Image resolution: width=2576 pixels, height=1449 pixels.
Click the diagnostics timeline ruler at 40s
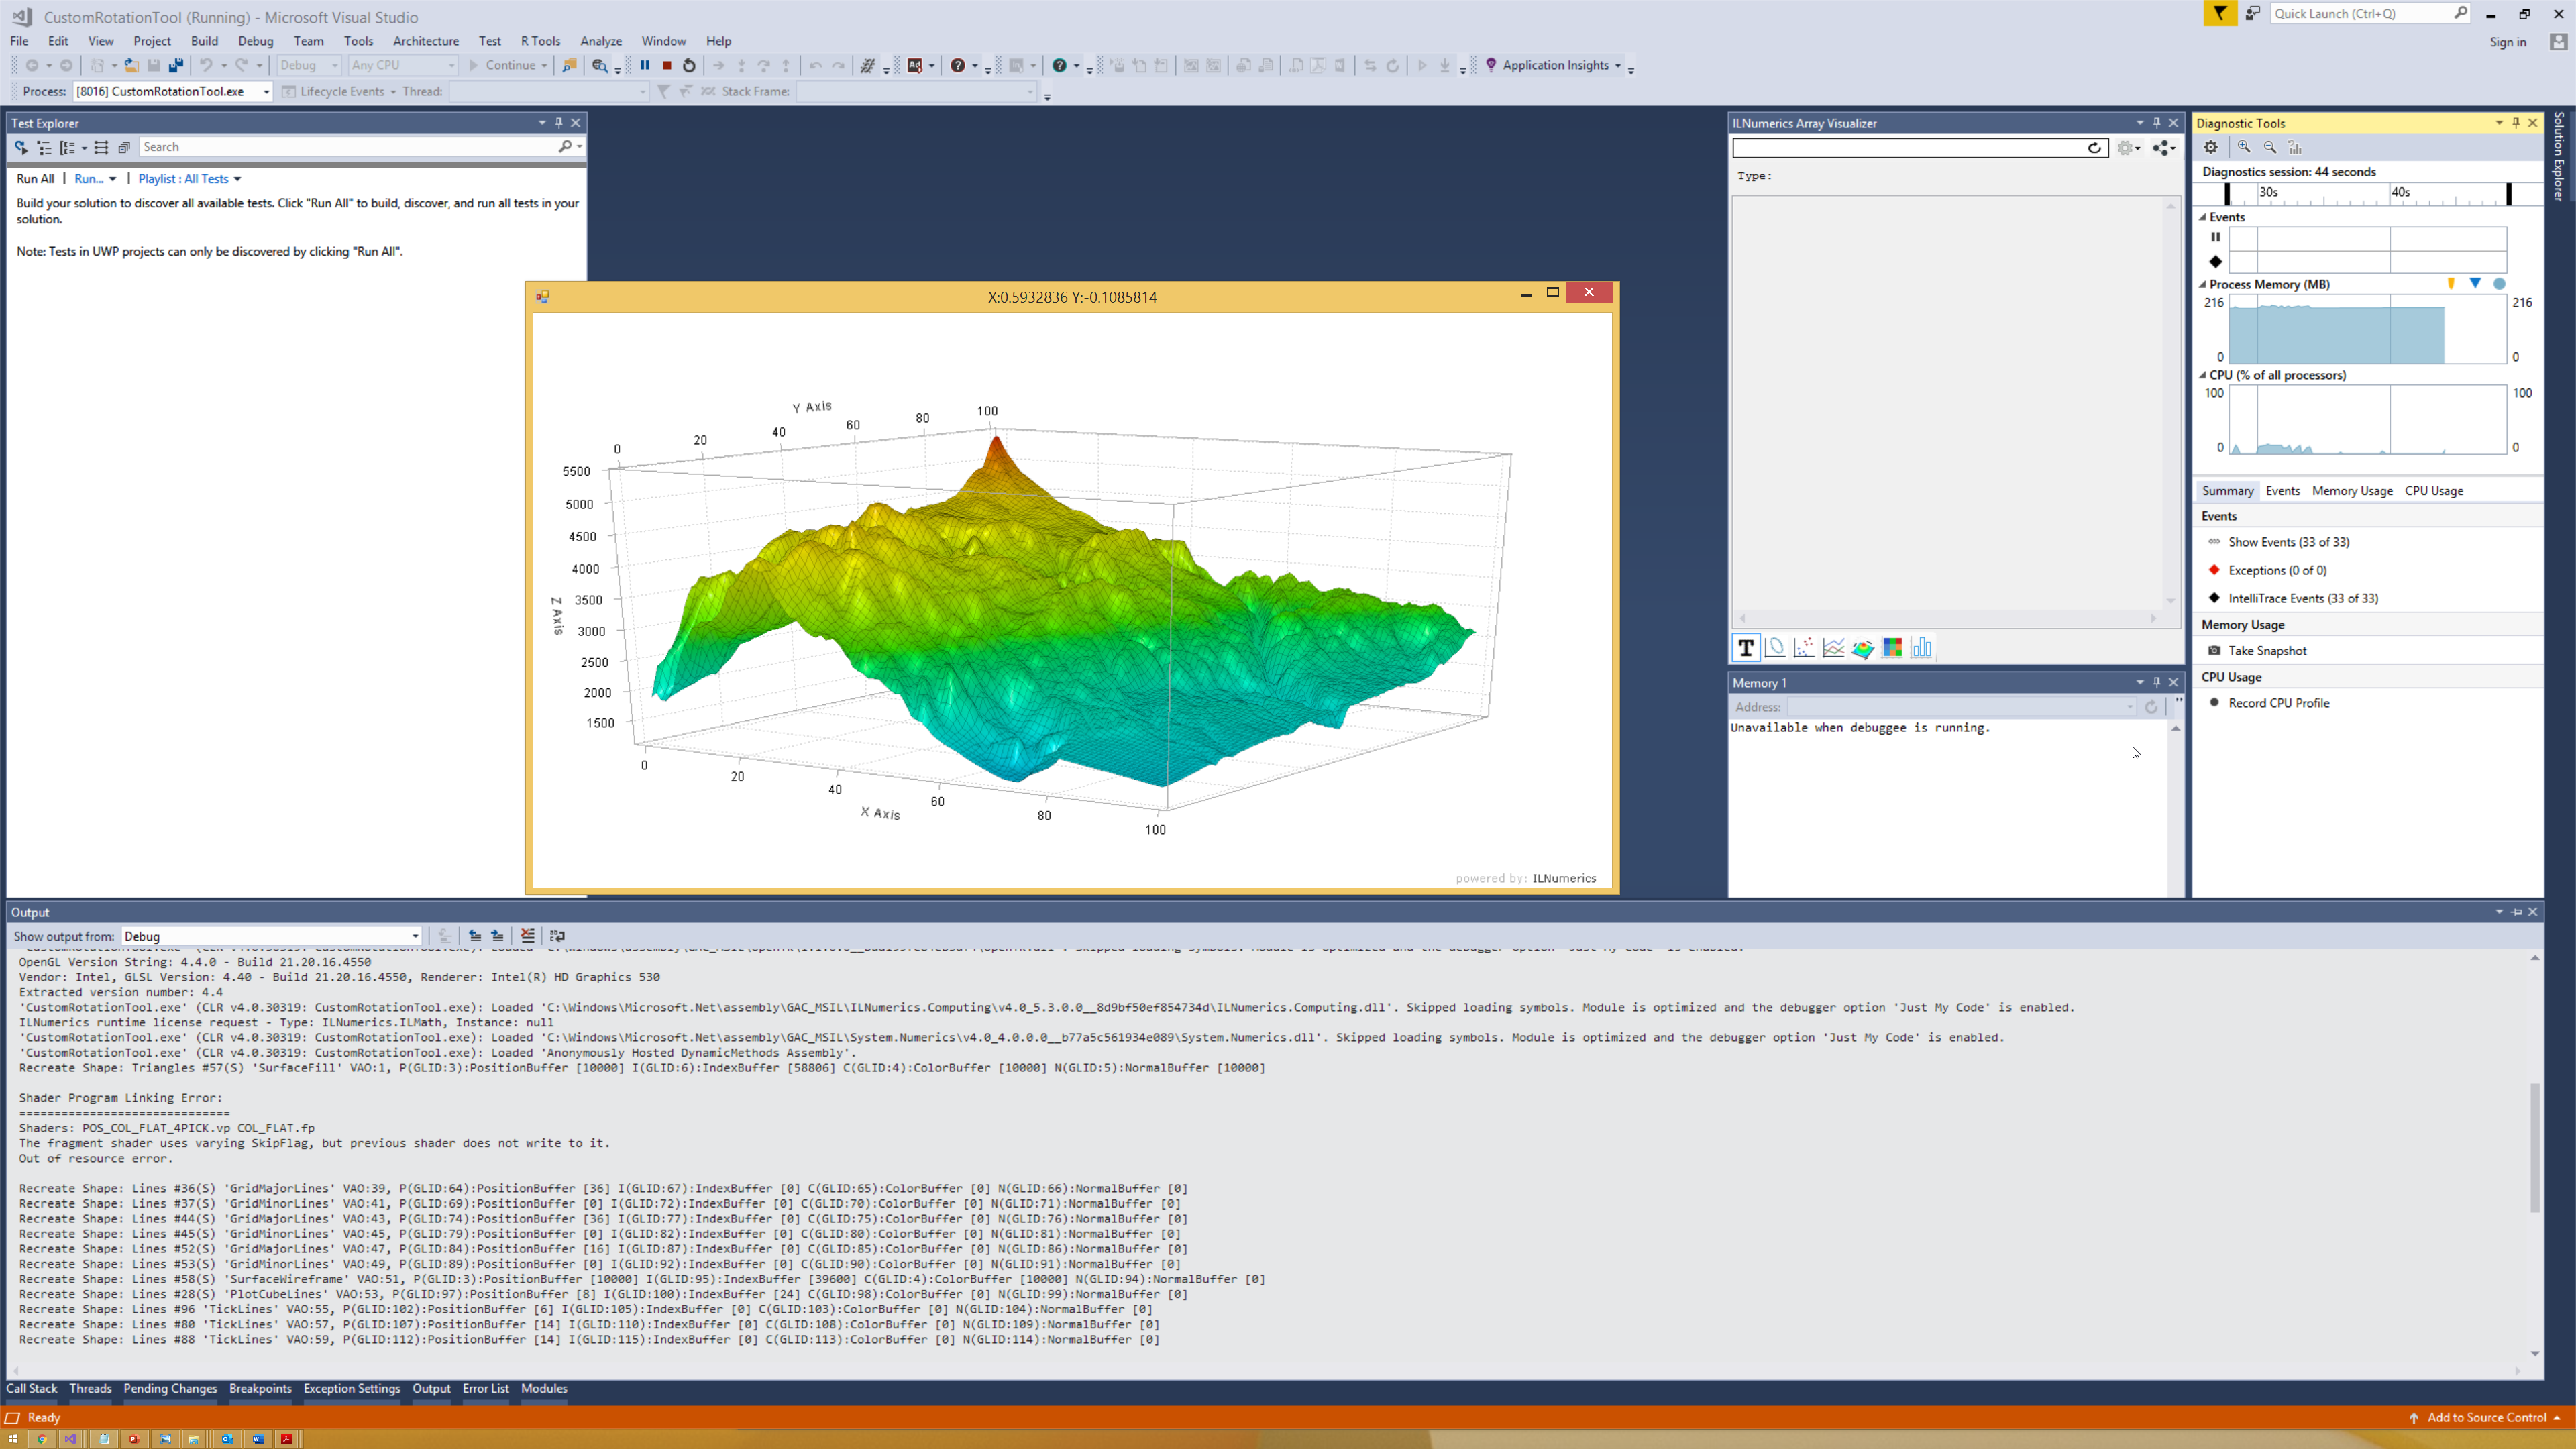(x=2399, y=192)
